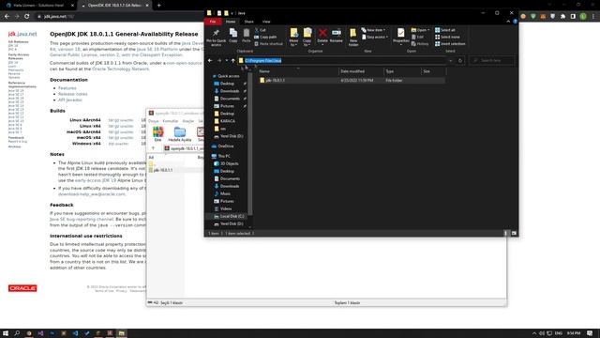
Task: Open the File tab in Explorer
Action: (x=213, y=22)
